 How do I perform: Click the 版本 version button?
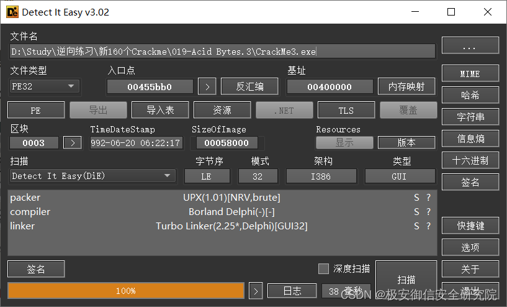406,142
